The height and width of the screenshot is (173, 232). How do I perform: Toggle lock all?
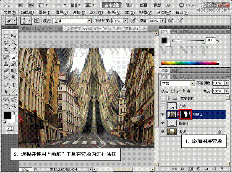[x=188, y=91]
